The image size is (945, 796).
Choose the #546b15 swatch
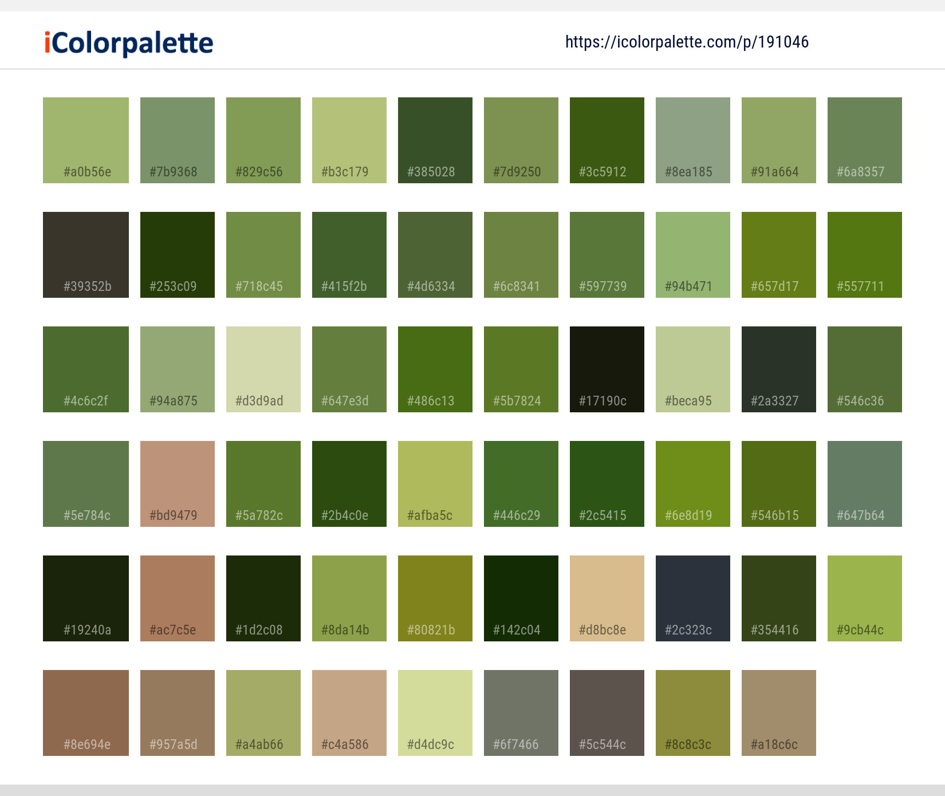(779, 484)
